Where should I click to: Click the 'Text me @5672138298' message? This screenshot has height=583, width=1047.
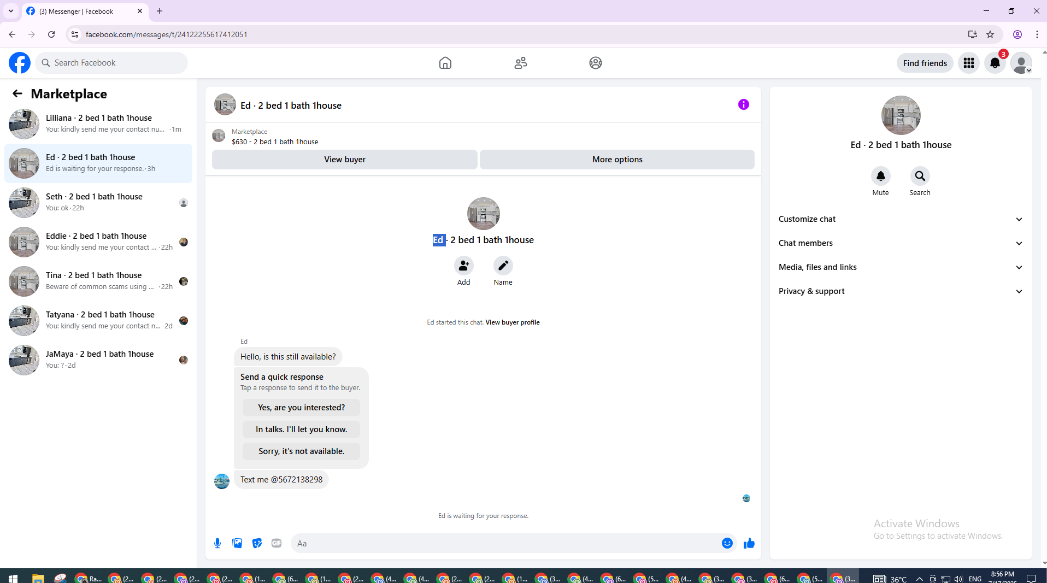point(281,480)
